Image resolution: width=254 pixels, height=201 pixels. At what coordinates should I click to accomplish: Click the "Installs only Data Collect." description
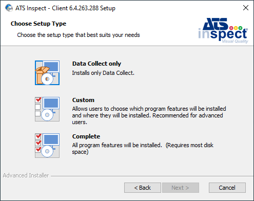[x=103, y=73]
